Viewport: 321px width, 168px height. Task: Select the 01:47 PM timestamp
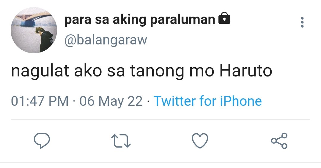coord(40,101)
